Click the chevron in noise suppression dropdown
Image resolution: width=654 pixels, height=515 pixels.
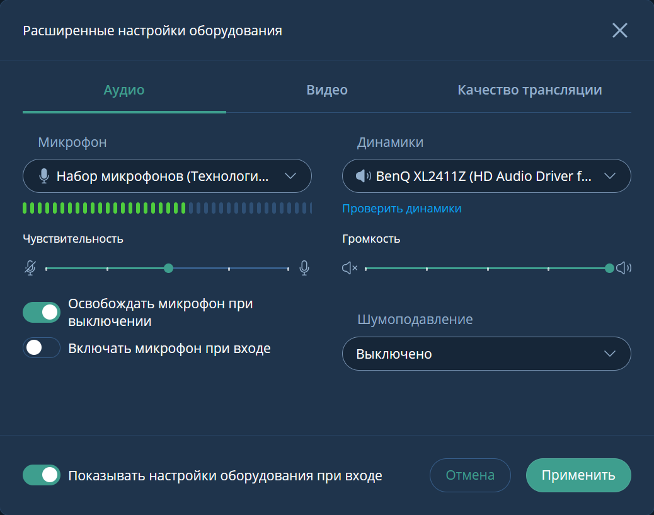click(x=610, y=354)
